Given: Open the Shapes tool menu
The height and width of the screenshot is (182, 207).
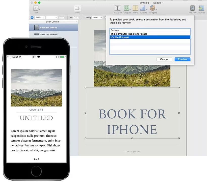Looking at the screenshot, I should coord(127,8).
